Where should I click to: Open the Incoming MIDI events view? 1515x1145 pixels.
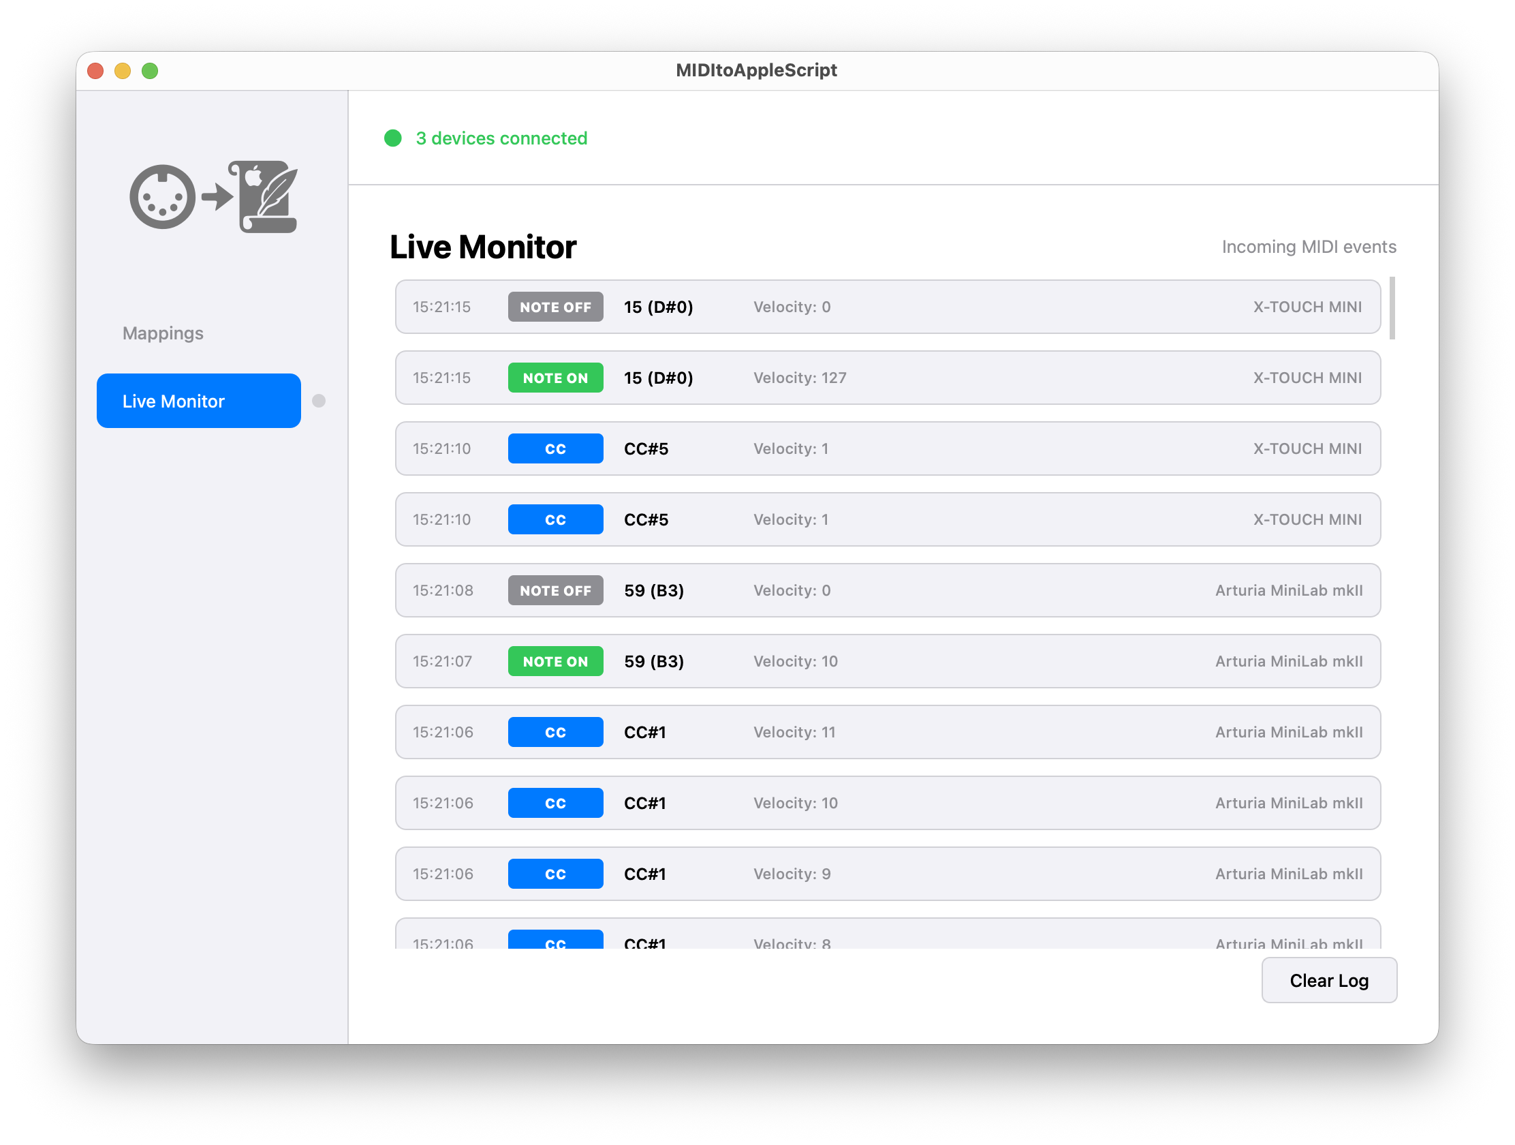click(x=1309, y=246)
